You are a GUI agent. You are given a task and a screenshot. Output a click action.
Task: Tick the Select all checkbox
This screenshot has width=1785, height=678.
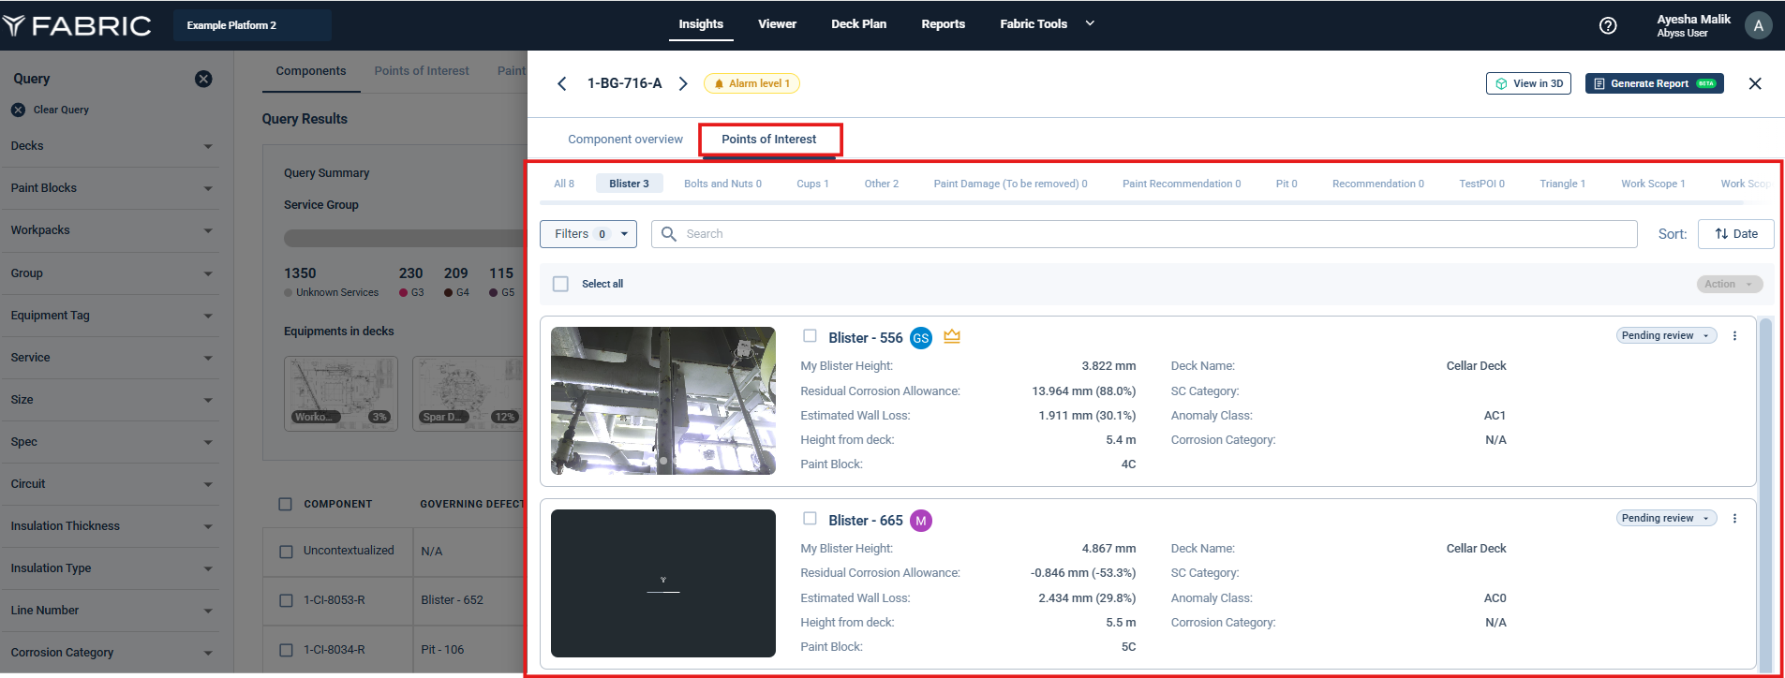[x=560, y=284]
